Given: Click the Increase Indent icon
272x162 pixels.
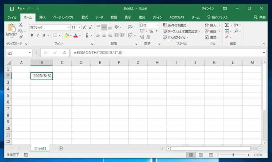Looking at the screenshot, I should [x=122, y=35].
